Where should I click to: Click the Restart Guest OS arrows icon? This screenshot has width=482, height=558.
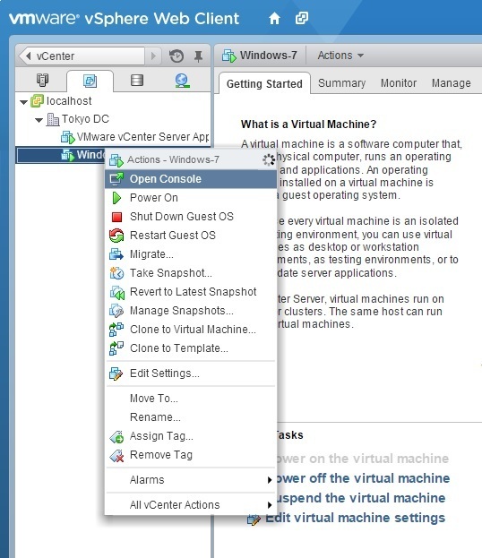click(x=116, y=236)
